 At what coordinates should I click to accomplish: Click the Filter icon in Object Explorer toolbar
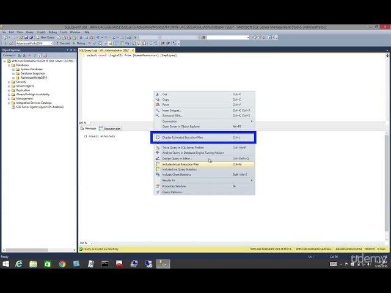coord(35,56)
